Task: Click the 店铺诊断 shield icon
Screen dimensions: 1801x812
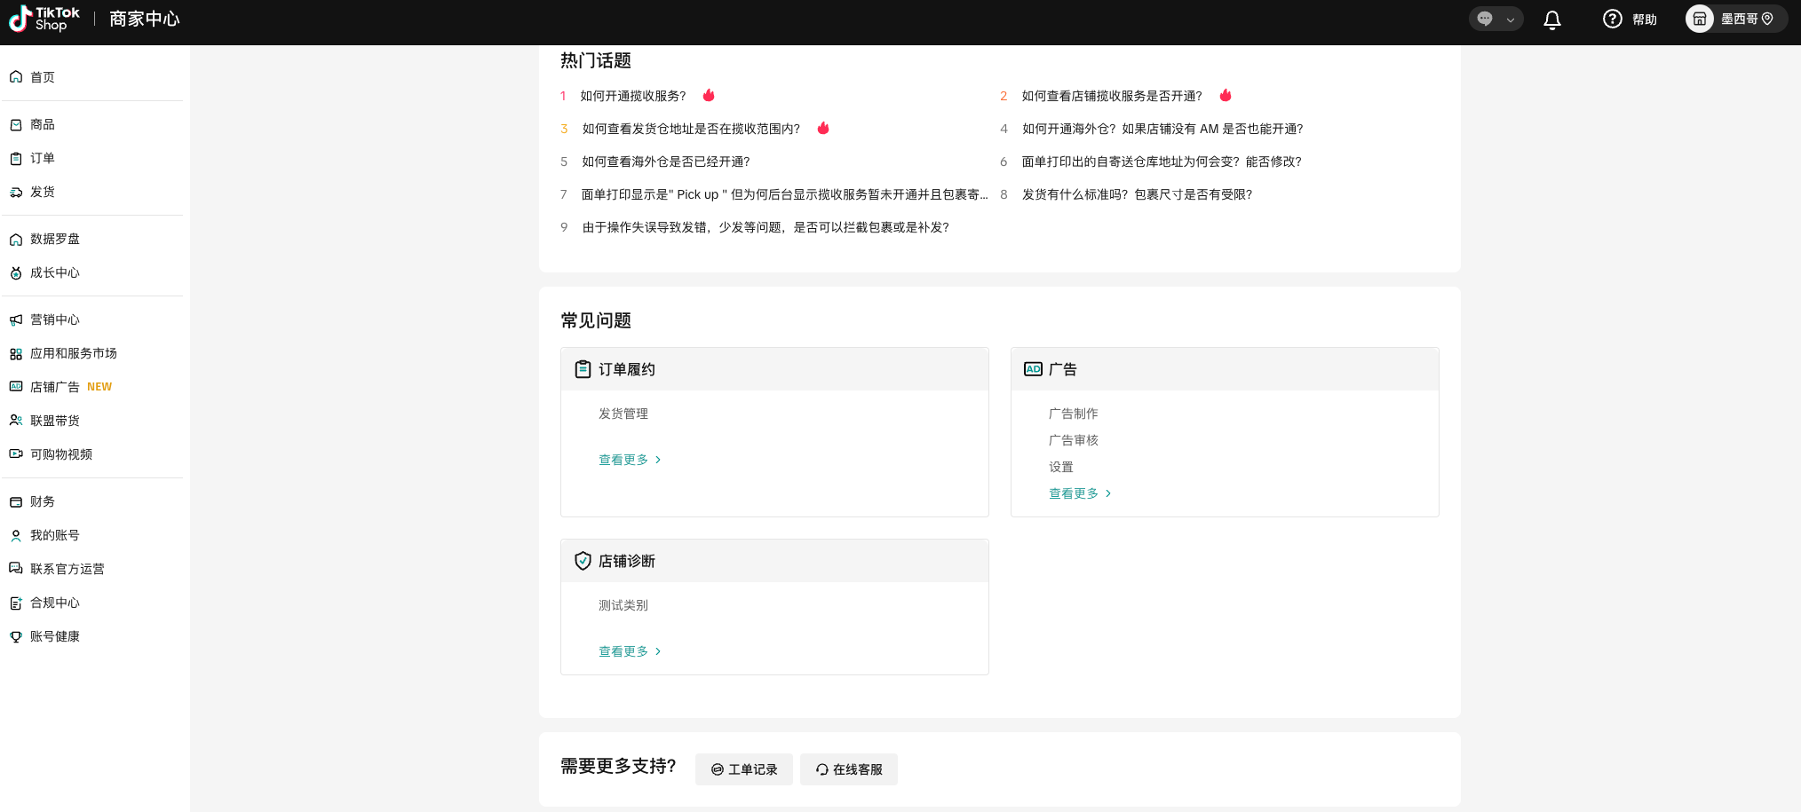Action: pos(583,561)
